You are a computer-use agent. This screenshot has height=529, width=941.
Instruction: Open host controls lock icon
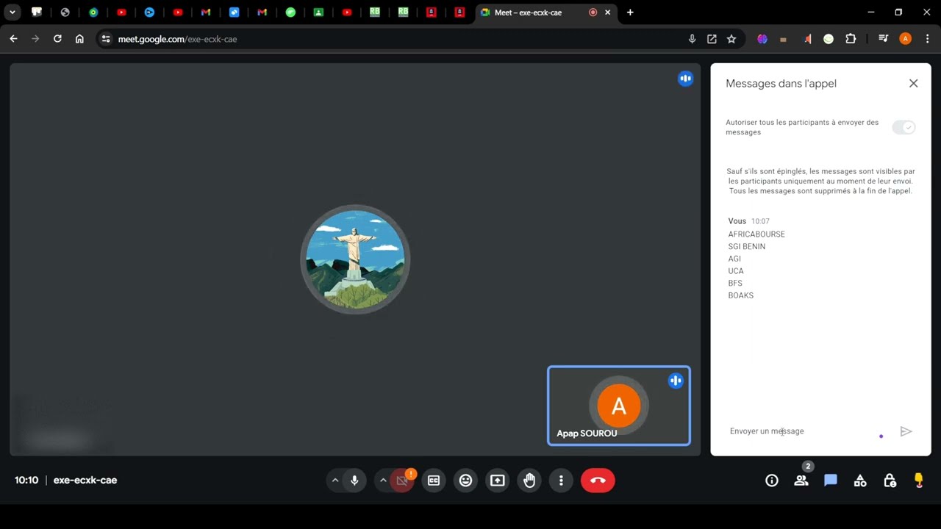(890, 481)
